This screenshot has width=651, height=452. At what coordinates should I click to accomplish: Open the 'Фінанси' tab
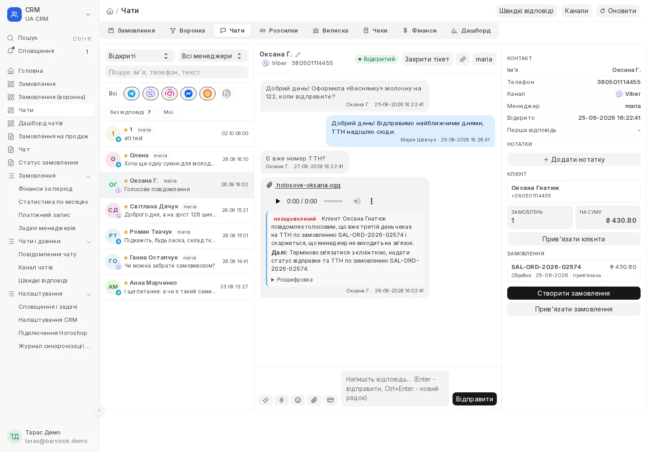(420, 31)
